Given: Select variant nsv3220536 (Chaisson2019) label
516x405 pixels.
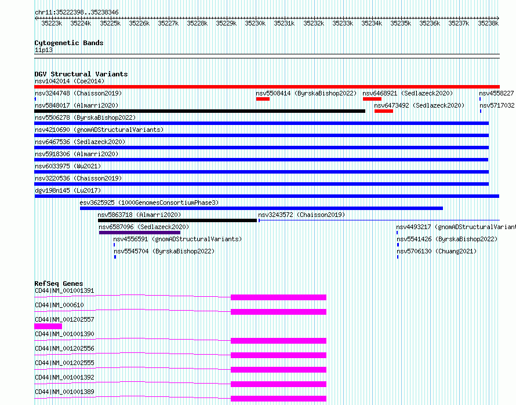Looking at the screenshot, I should pyautogui.click(x=78, y=178).
